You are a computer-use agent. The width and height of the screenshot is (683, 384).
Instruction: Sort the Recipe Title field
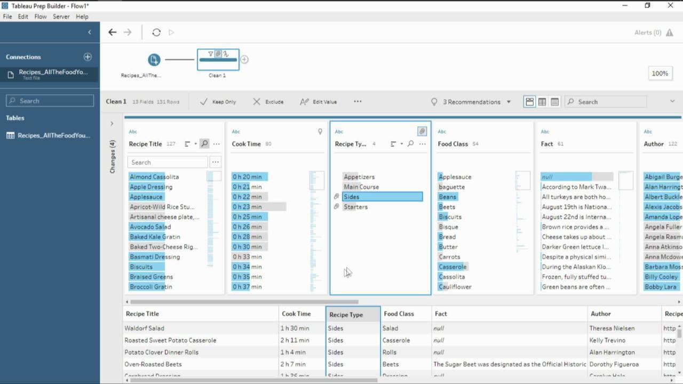(187, 144)
